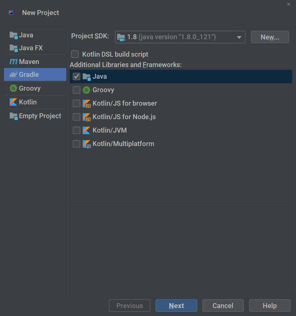Click the Kotlin/JVM icon in frameworks list

tap(86, 130)
